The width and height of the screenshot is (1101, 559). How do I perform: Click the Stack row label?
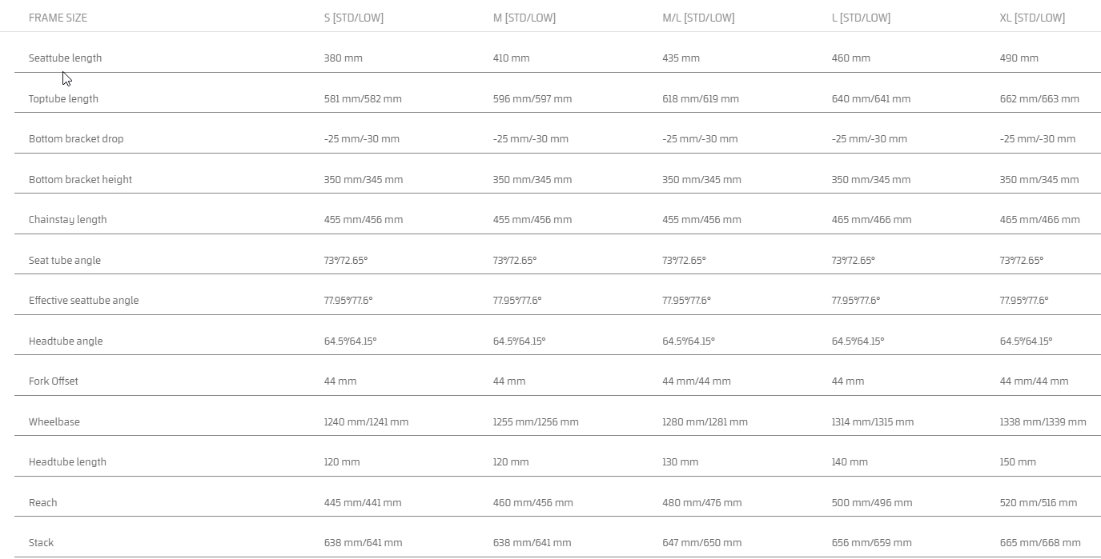41,543
